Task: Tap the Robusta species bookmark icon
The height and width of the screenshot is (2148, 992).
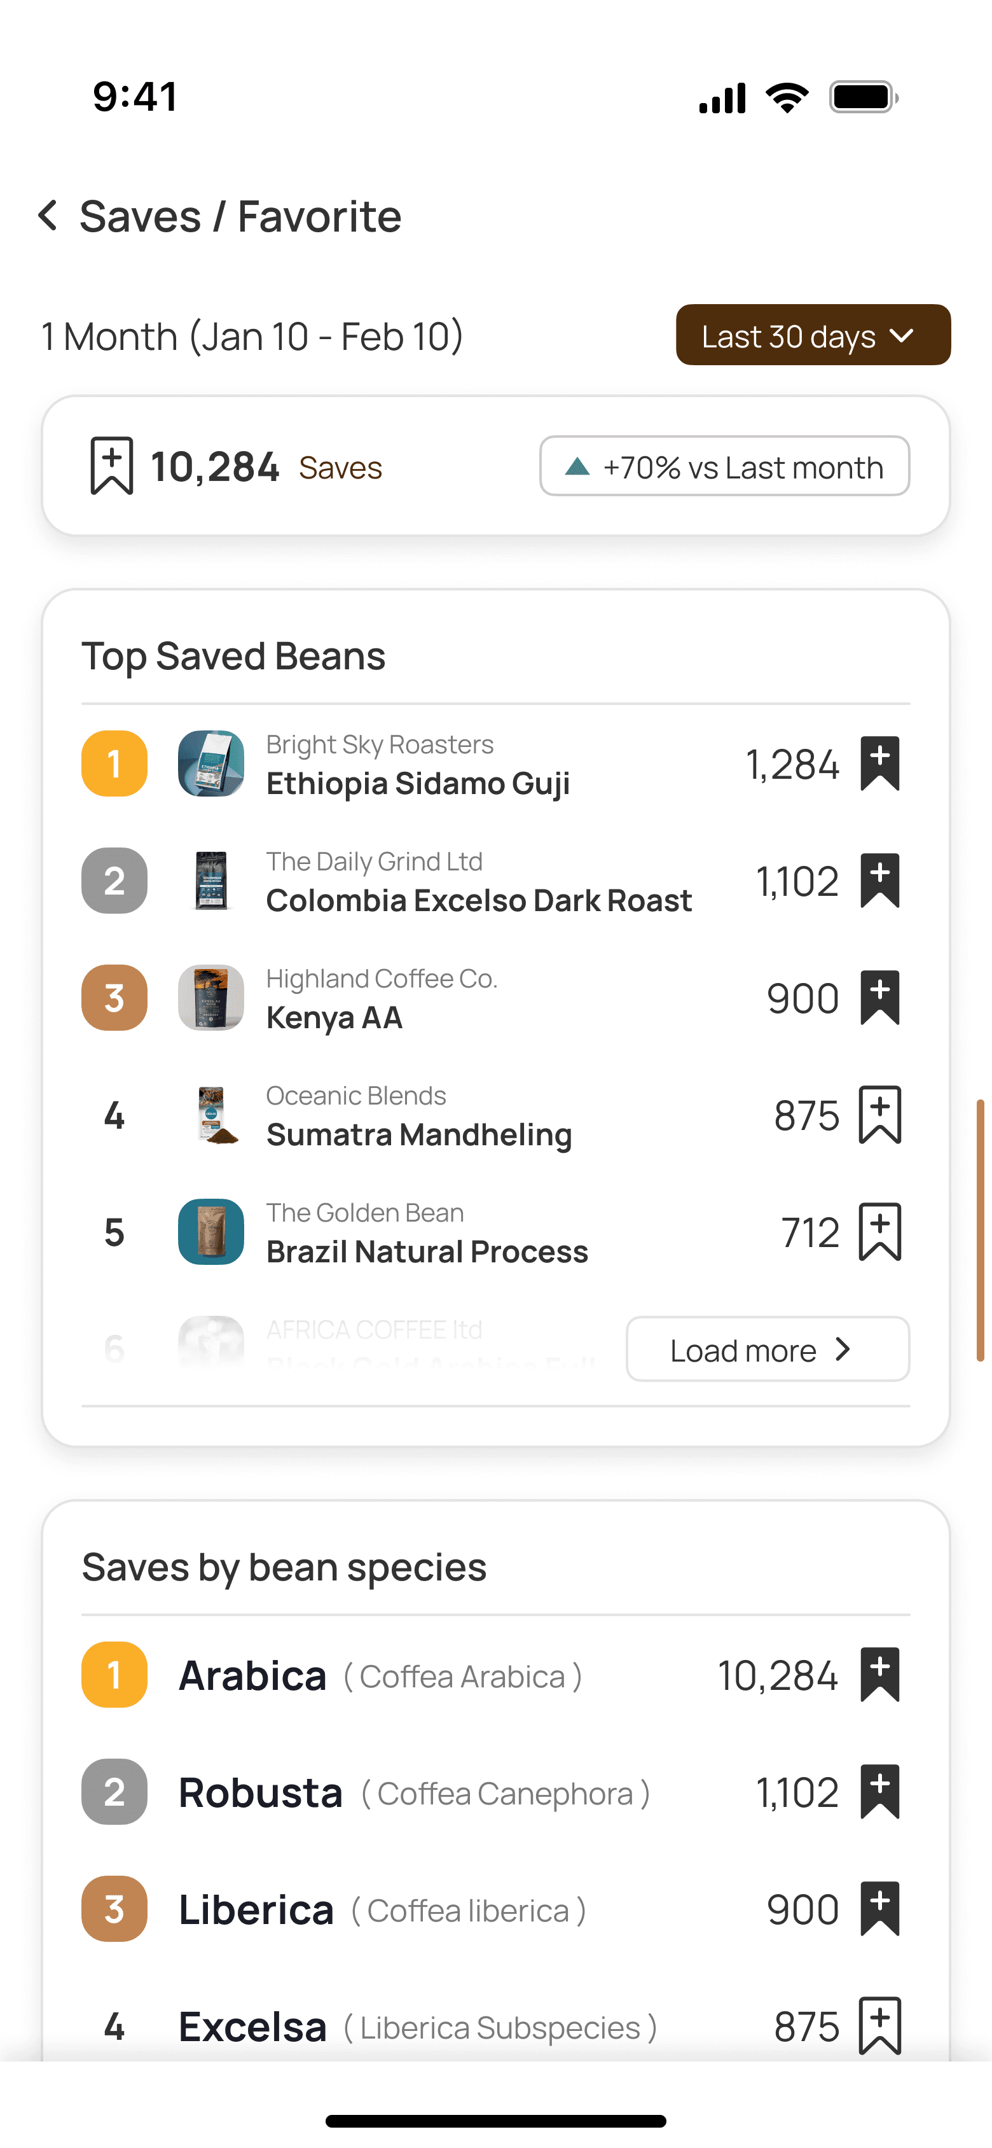Action: tap(879, 1792)
